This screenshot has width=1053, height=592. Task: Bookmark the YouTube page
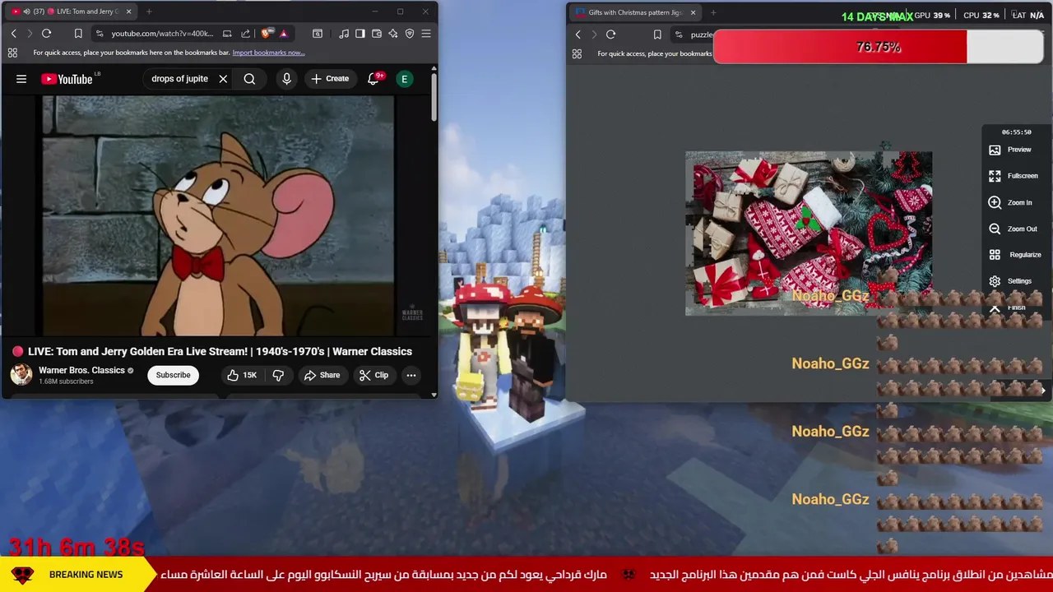(x=78, y=34)
